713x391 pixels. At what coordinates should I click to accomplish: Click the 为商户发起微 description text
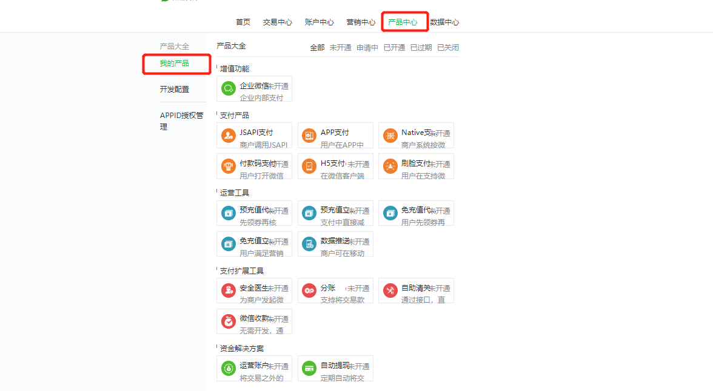tap(261, 300)
